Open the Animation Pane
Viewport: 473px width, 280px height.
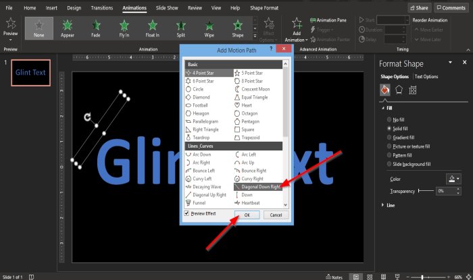pos(328,20)
